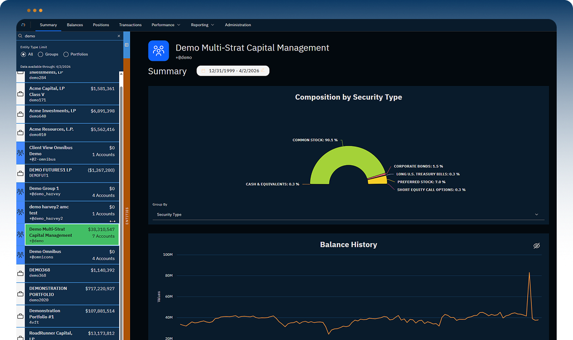Click the group icon for Demo Multi-Strat Capital Management
The width and height of the screenshot is (573, 340).
[x=21, y=235]
